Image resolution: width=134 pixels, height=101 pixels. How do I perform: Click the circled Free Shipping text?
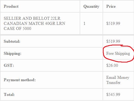pos(118,53)
